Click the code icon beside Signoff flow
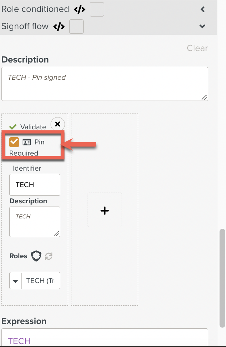 click(59, 27)
